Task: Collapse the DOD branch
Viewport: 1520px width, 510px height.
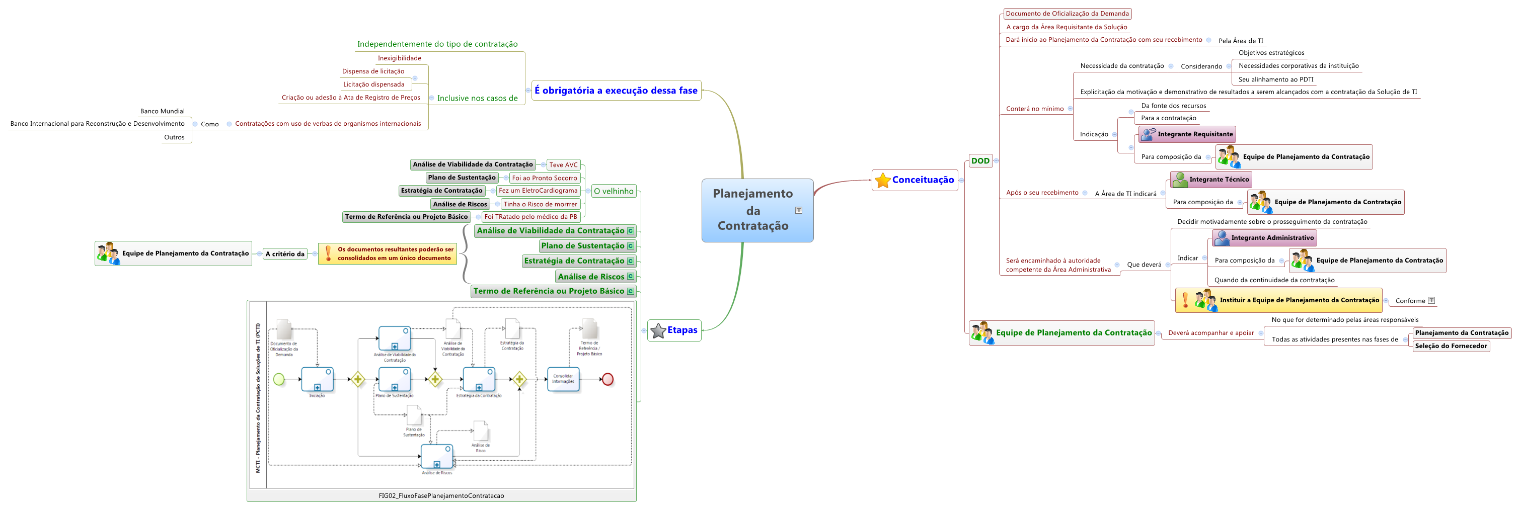Action: (996, 161)
